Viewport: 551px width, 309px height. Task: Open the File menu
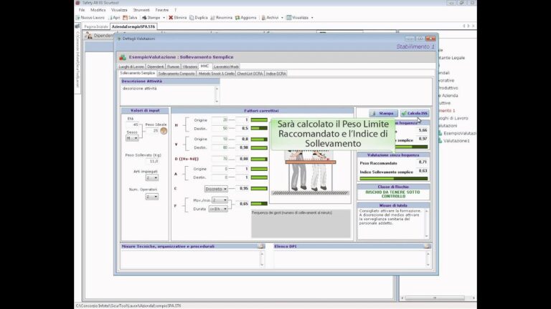click(82, 10)
